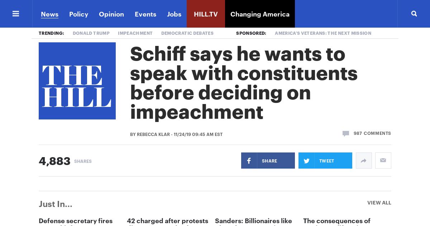Open the News menu item
The image size is (430, 226).
click(49, 14)
